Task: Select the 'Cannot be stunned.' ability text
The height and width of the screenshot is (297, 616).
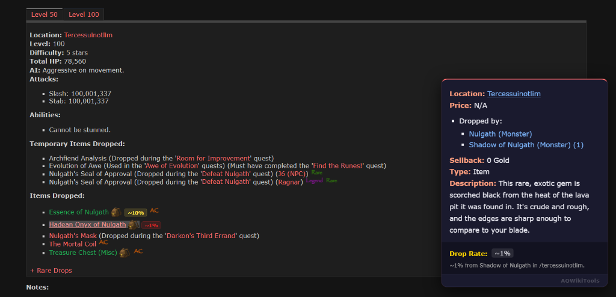Action: [x=80, y=130]
